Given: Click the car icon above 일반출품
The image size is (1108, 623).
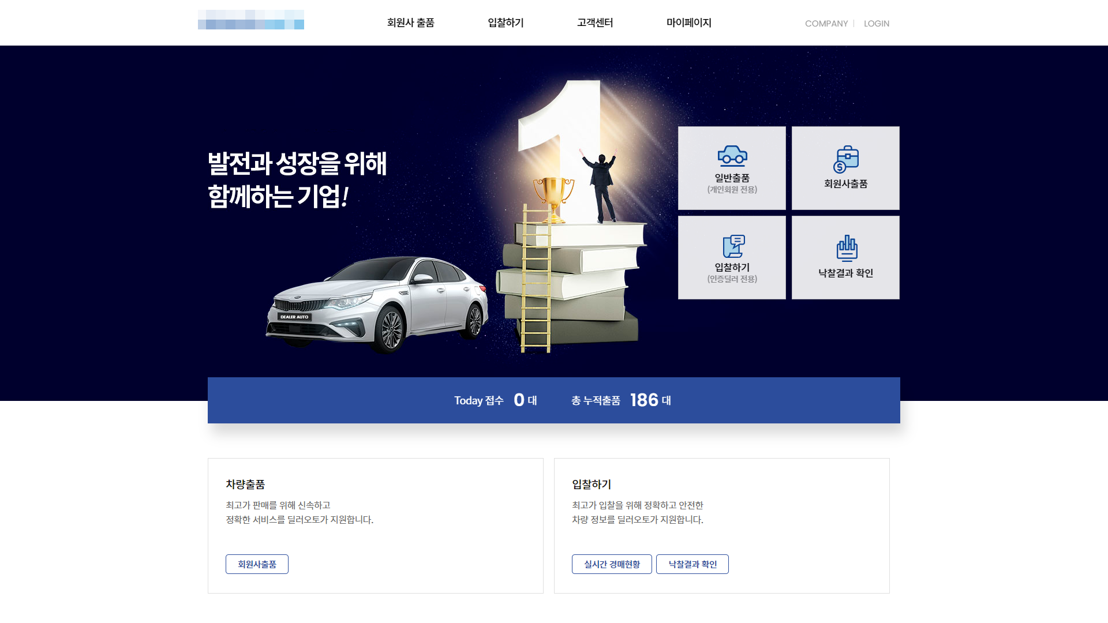Looking at the screenshot, I should tap(732, 156).
